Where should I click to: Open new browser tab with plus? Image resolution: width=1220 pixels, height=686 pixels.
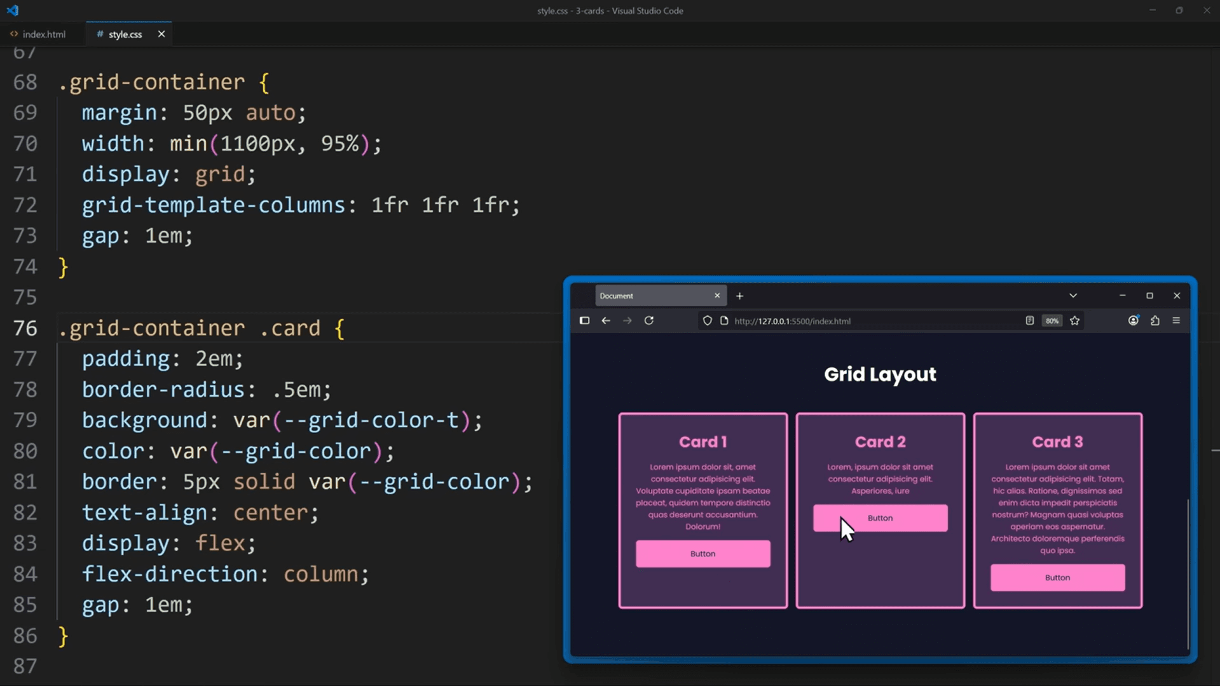tap(739, 296)
